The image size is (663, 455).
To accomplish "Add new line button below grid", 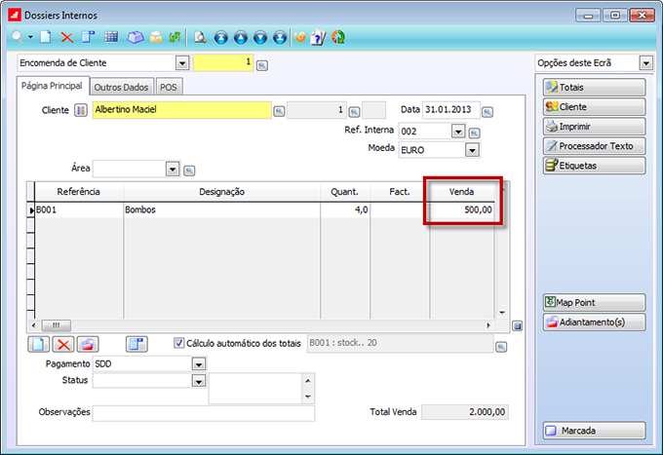I will point(38,344).
